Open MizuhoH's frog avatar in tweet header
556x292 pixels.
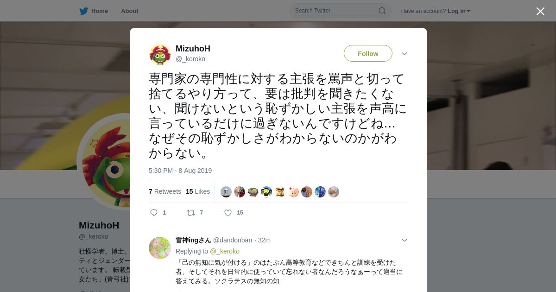(x=160, y=54)
